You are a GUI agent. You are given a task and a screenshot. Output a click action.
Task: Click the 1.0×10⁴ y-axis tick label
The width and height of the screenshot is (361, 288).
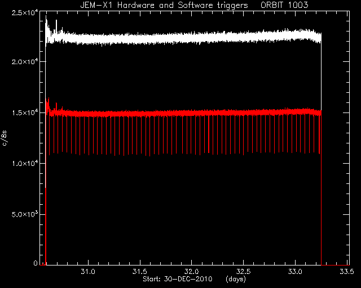[x=25, y=163]
